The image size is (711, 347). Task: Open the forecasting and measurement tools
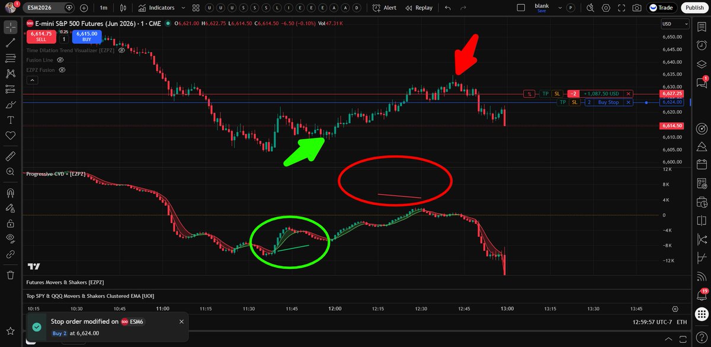[10, 89]
